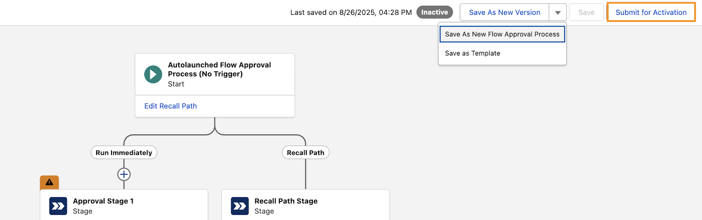Click Submit for Activation
Viewport: 702px width, 220px height.
pyautogui.click(x=651, y=13)
